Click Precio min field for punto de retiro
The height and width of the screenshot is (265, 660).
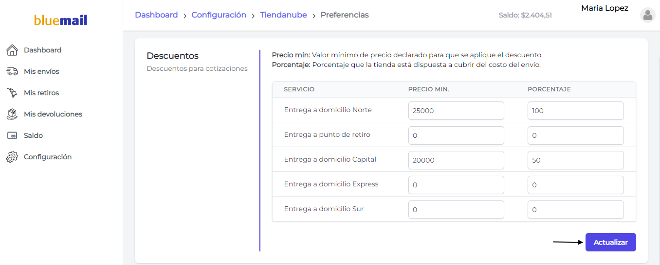pos(456,135)
